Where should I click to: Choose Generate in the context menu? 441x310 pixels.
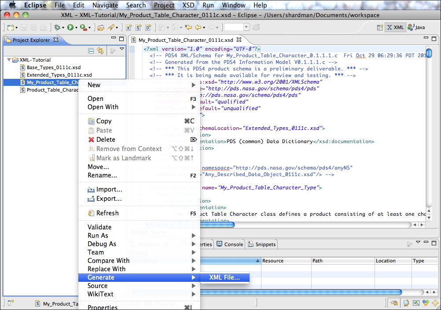click(x=139, y=277)
